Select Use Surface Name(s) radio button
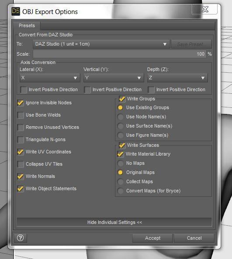232x259 pixels. coord(120,126)
